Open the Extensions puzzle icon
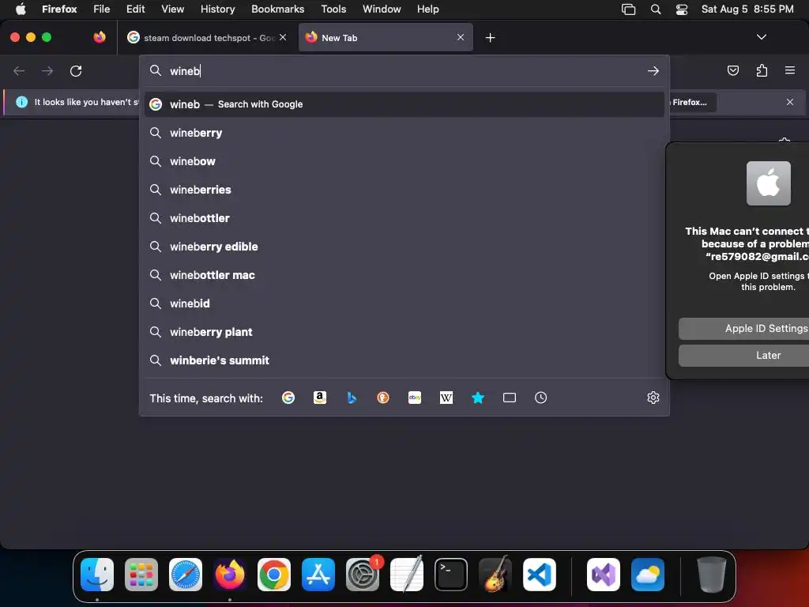The width and height of the screenshot is (809, 607). 762,70
